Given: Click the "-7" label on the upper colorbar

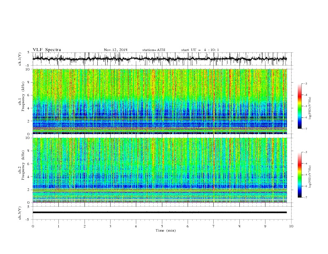Looking at the screenshot, I should point(305,129).
